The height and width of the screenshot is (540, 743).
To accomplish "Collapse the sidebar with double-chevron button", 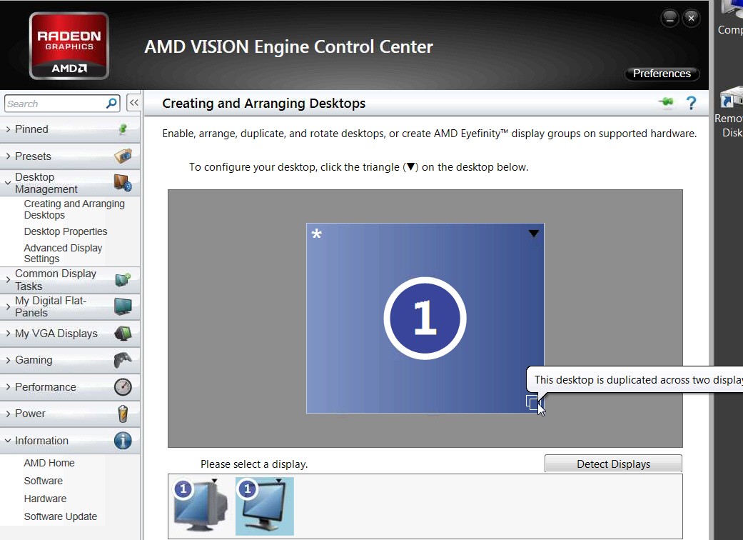I will [x=134, y=102].
